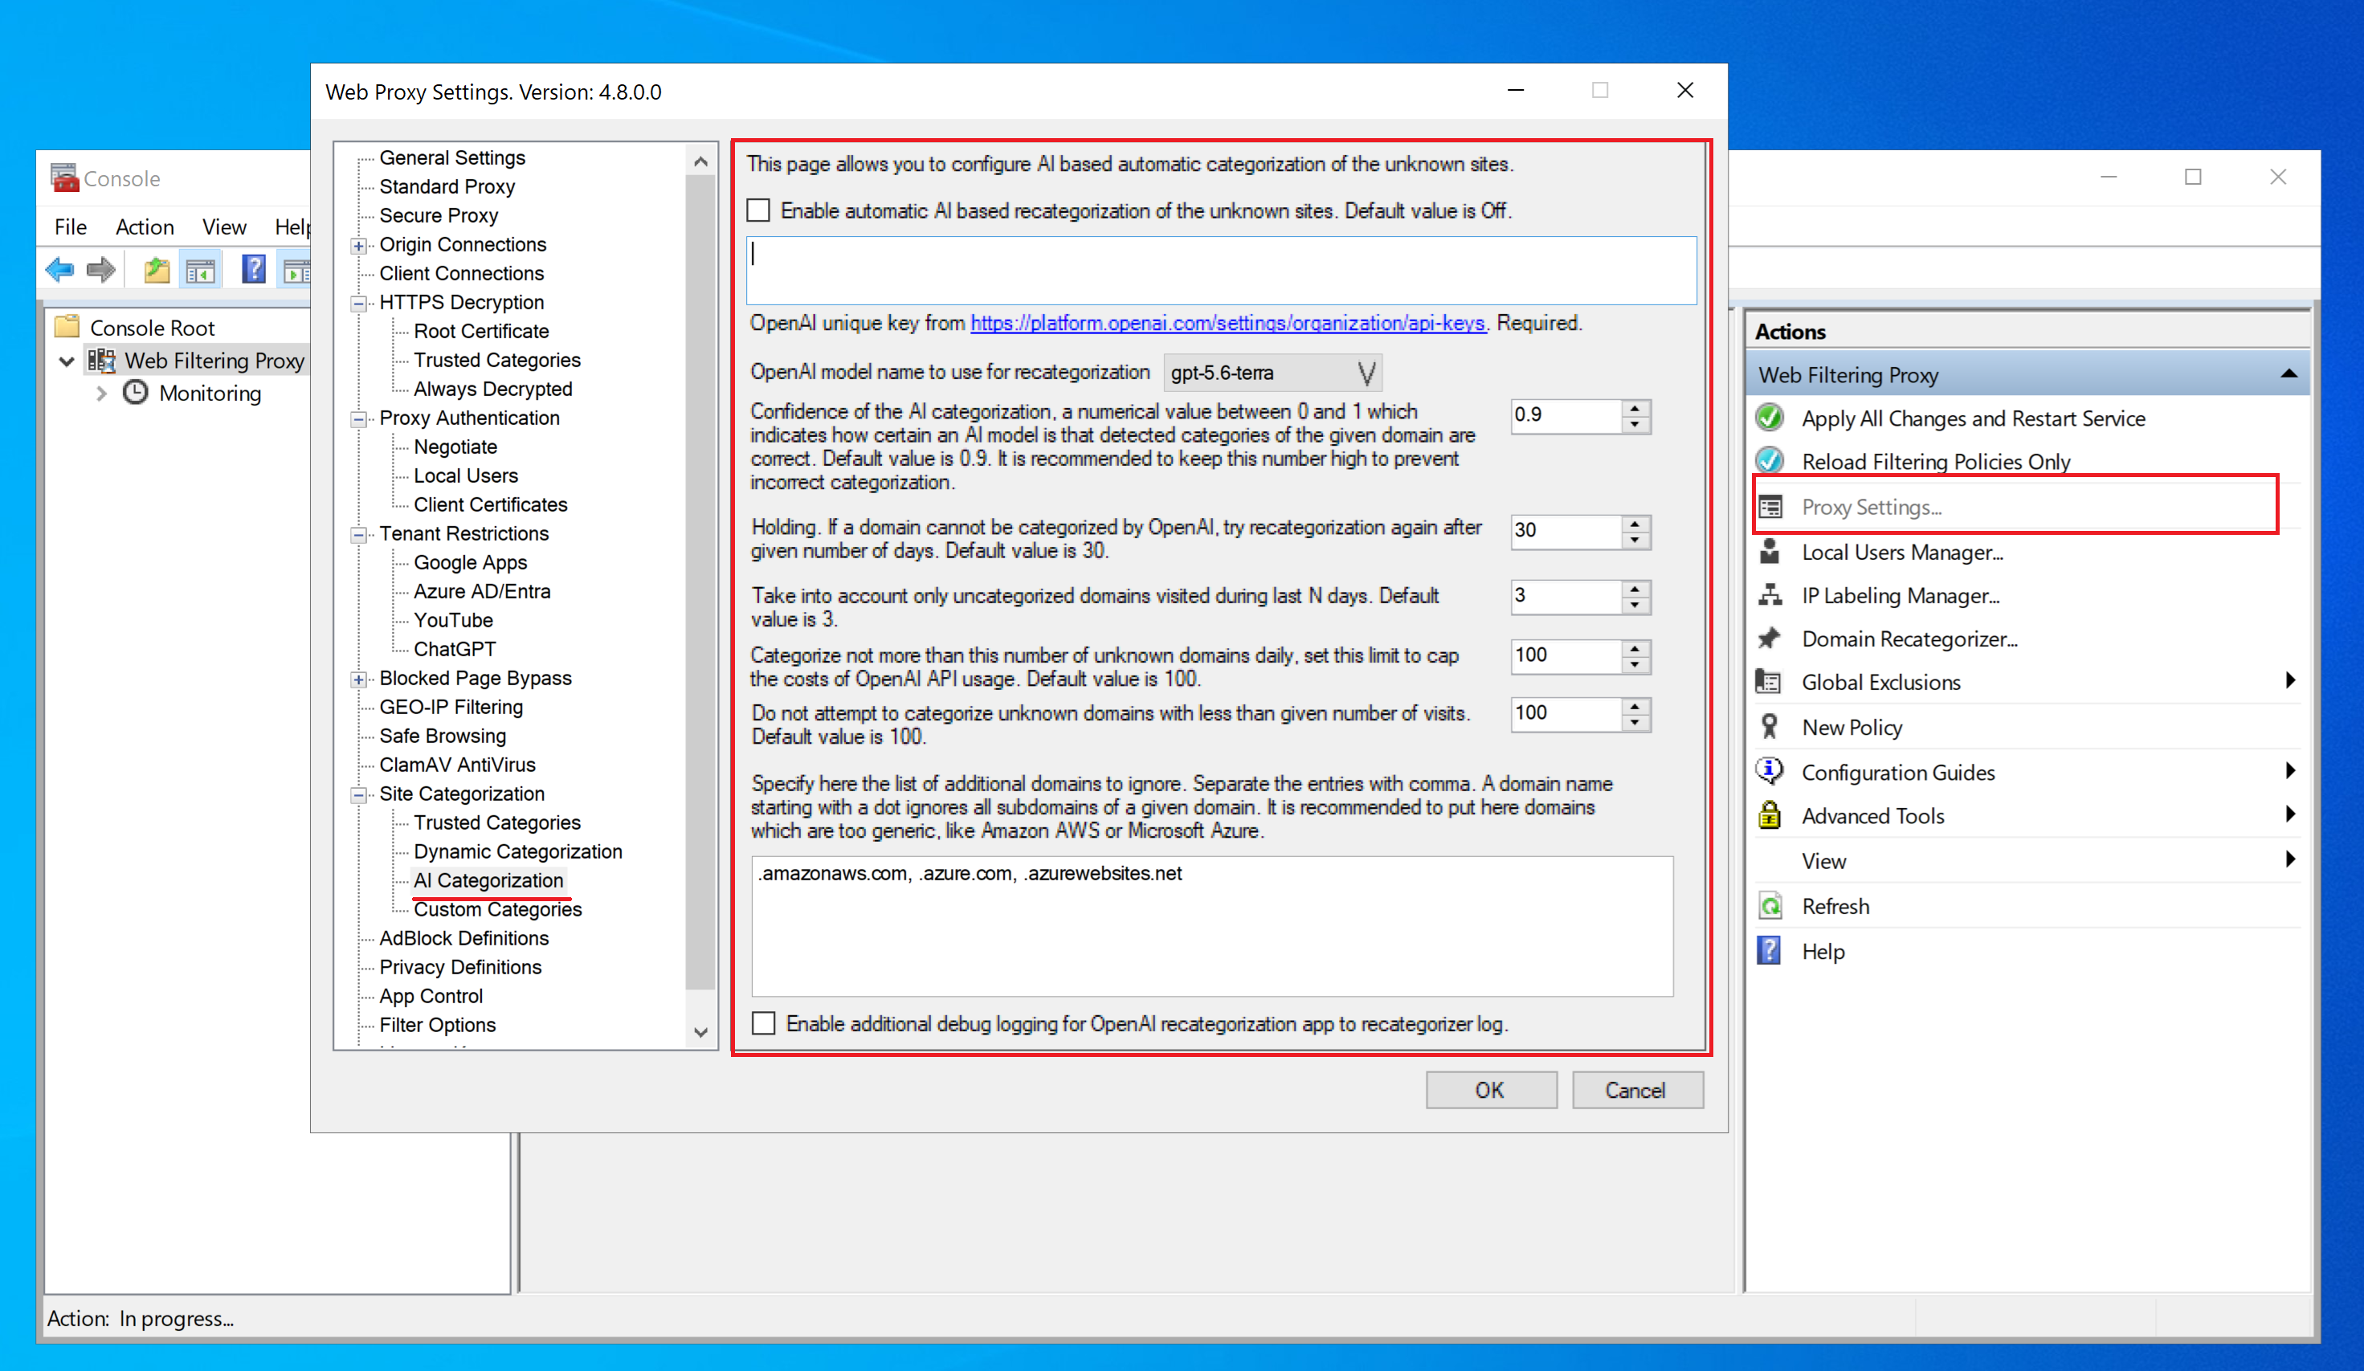Click the Back arrow in Console toolbar
Image resolution: width=2364 pixels, height=1371 pixels.
[60, 271]
